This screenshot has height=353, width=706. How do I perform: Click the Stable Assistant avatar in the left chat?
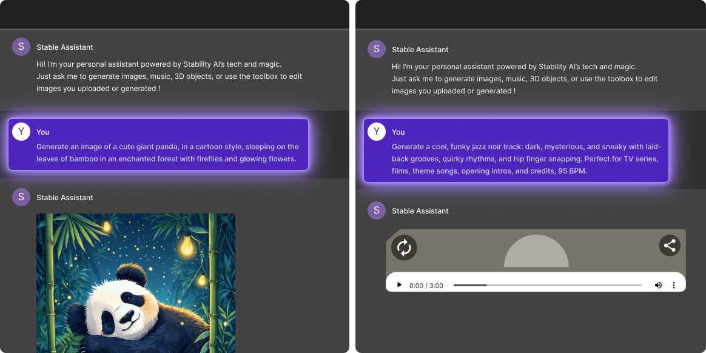point(21,197)
